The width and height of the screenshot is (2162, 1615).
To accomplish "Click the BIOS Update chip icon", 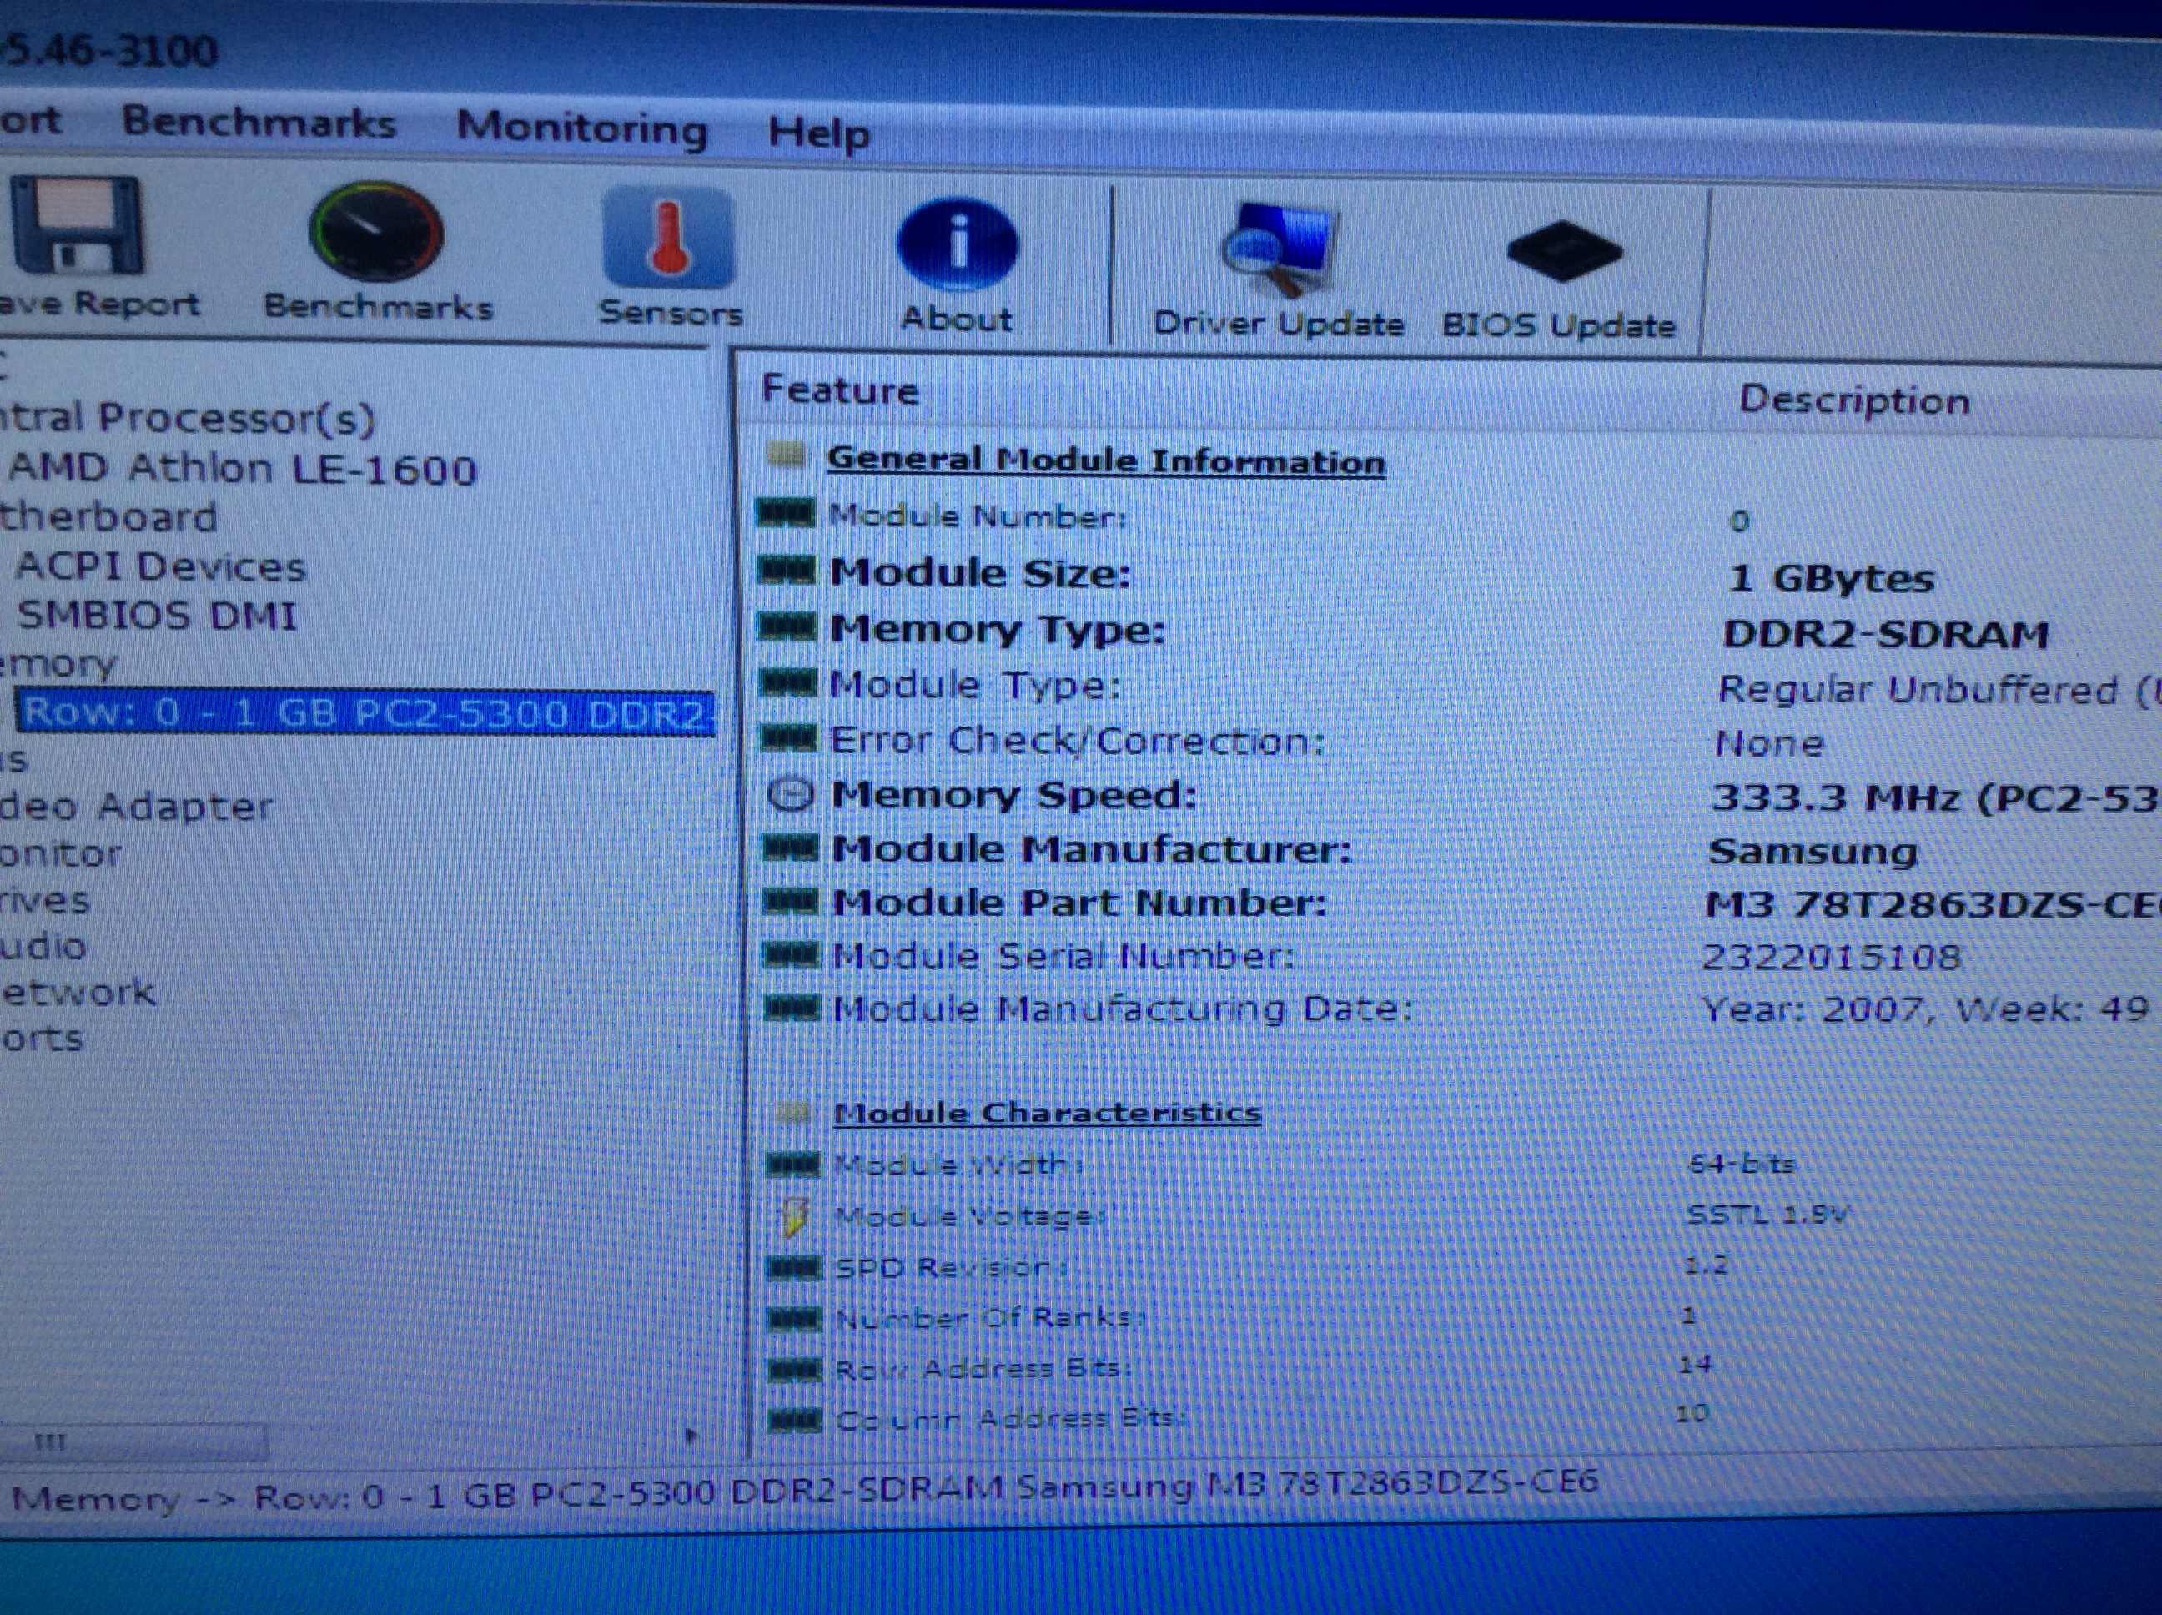I will tap(1564, 252).
